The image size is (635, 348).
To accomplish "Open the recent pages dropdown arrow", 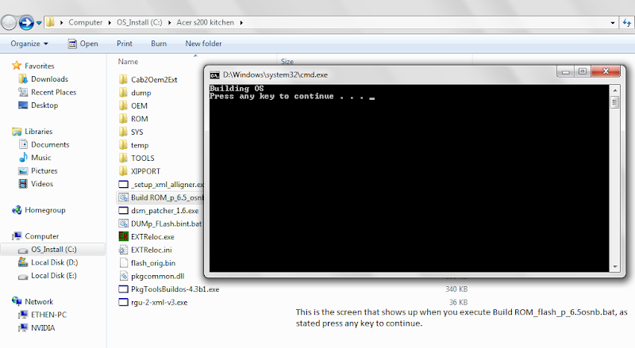I will click(39, 23).
